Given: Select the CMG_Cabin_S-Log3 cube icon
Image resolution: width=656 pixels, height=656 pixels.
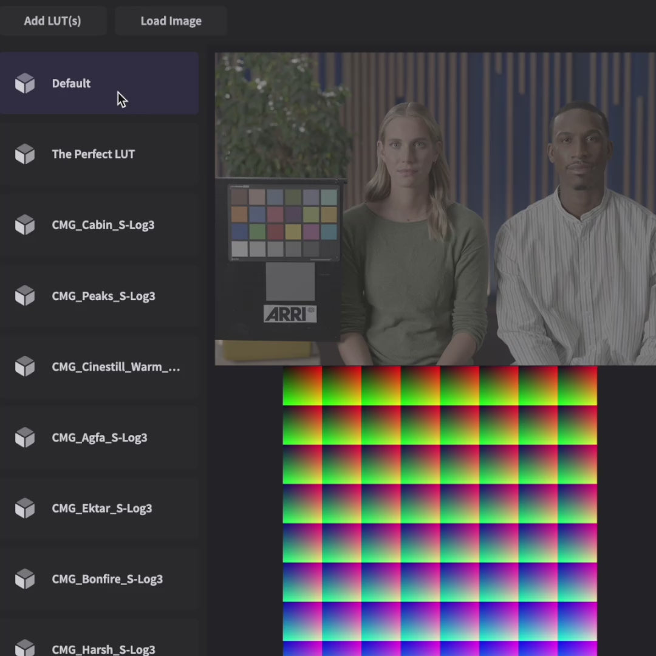Looking at the screenshot, I should [x=25, y=225].
